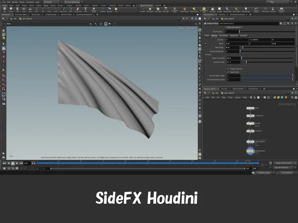This screenshot has width=298, height=223.
Task: Click the vellumsolver1 node in network
Action: (x=250, y=151)
